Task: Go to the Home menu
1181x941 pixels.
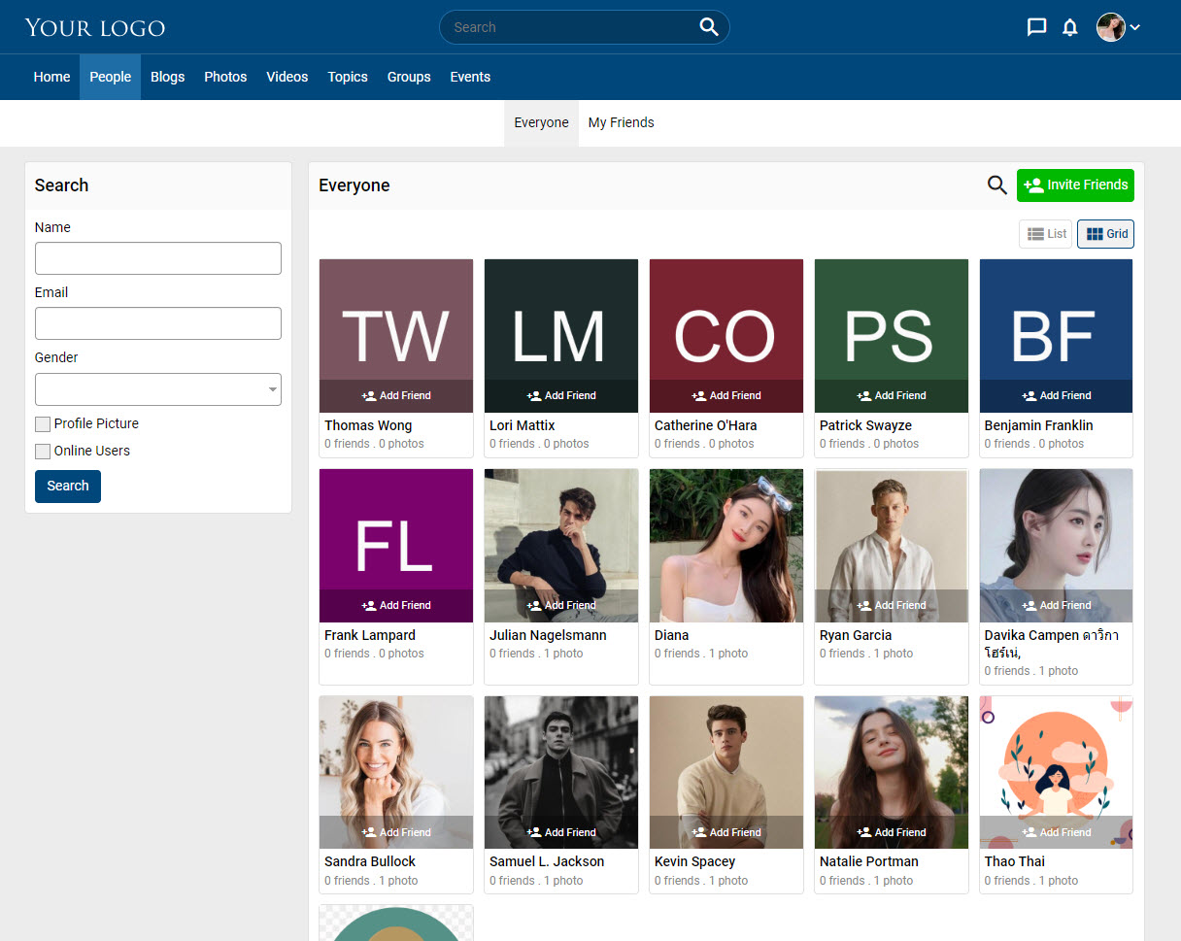Action: (51, 77)
